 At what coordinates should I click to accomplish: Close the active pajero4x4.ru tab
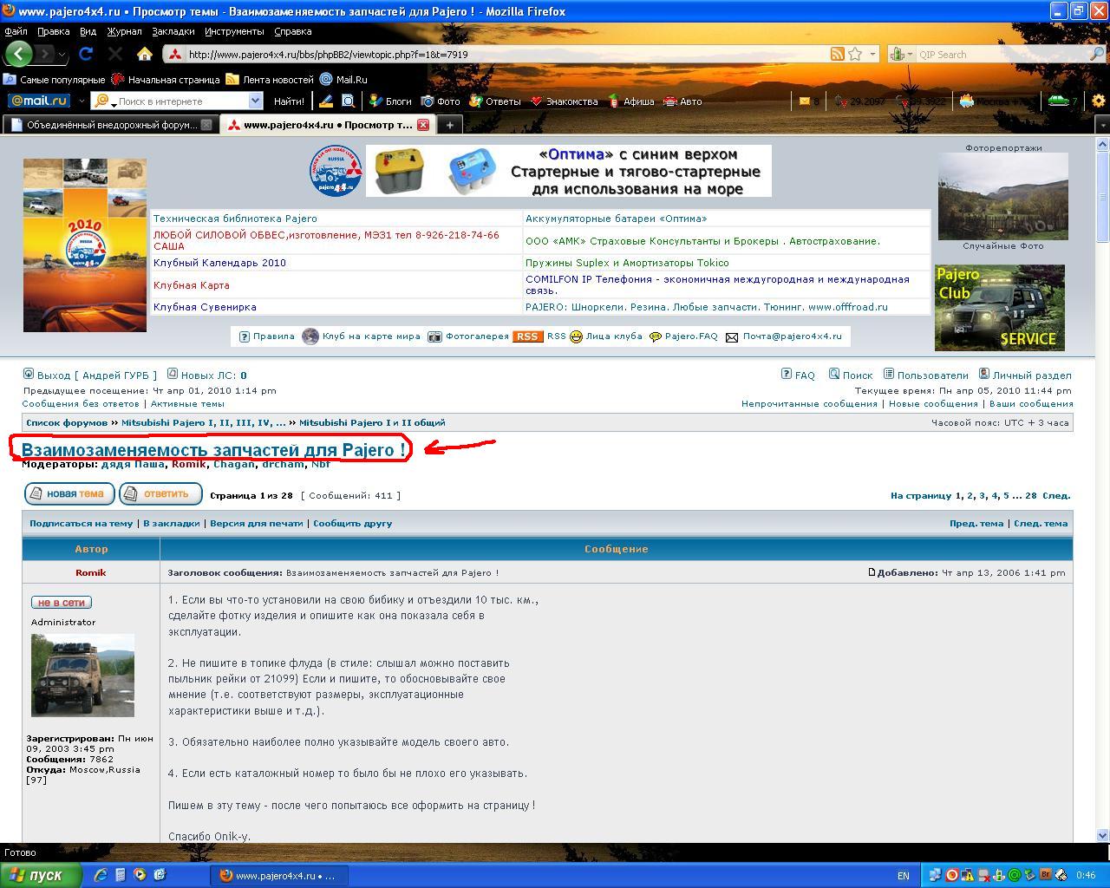(423, 125)
